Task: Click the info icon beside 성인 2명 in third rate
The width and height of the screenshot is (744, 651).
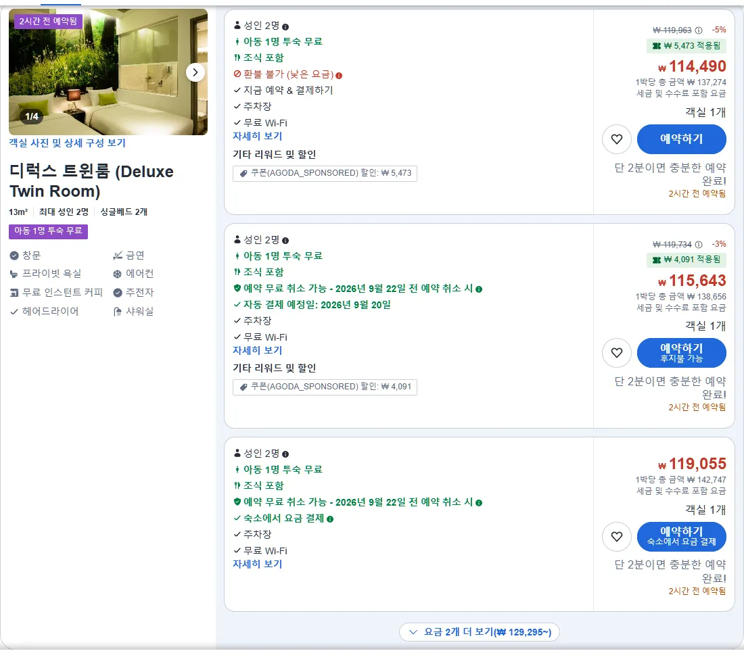Action: 285,454
